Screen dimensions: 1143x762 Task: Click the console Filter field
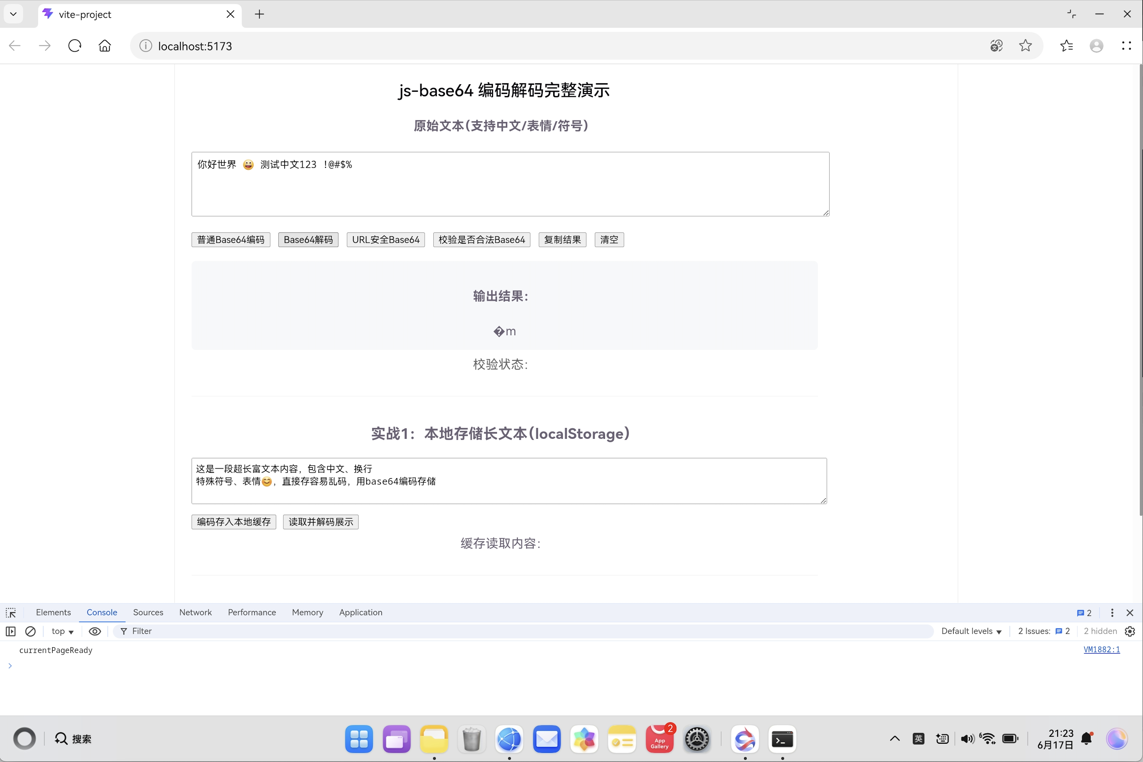pos(523,631)
